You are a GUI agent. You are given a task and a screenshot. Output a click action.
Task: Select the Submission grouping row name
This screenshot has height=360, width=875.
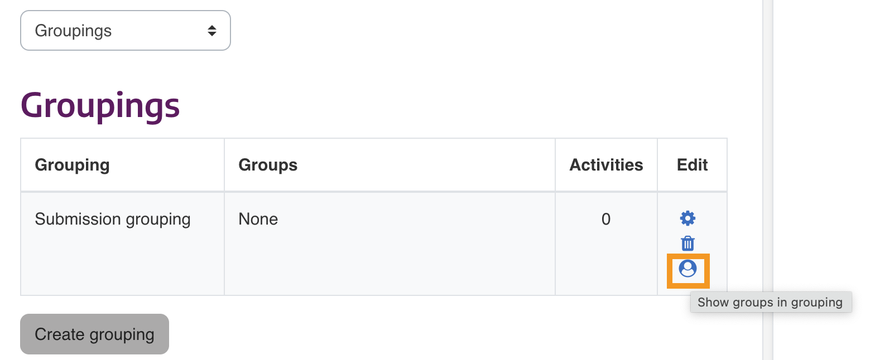pyautogui.click(x=112, y=219)
